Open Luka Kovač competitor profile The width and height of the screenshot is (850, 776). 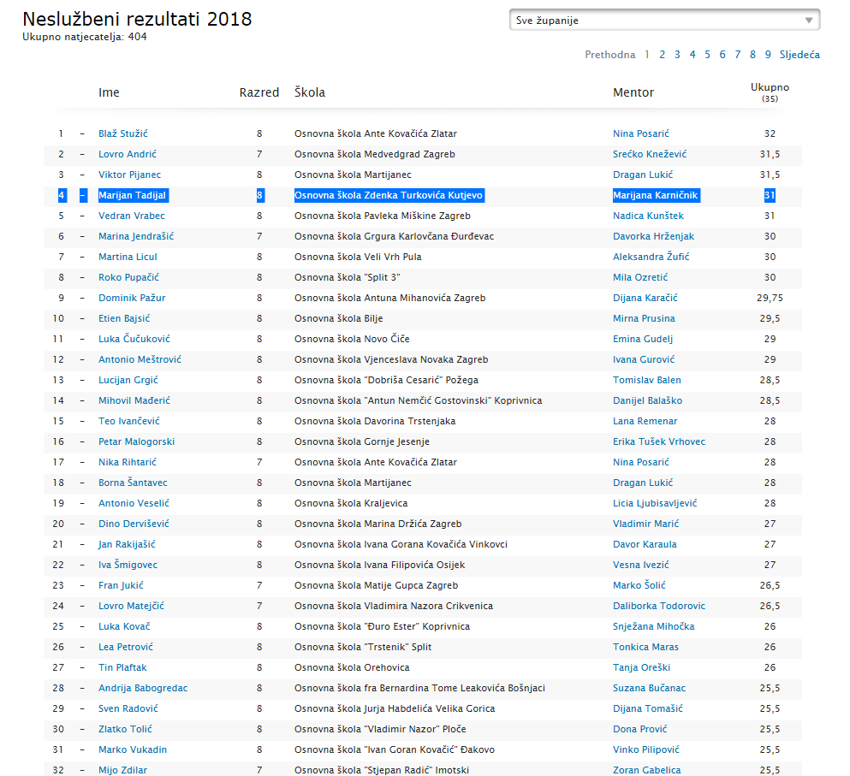point(124,627)
